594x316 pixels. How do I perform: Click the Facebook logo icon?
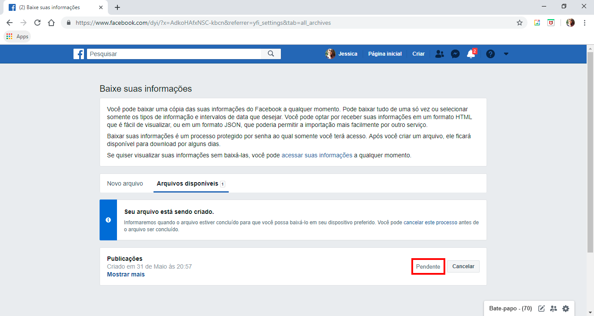[79, 54]
